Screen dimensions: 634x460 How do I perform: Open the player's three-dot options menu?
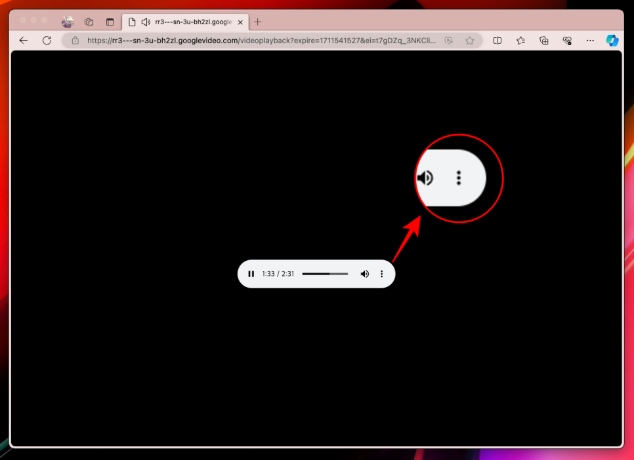pos(381,274)
